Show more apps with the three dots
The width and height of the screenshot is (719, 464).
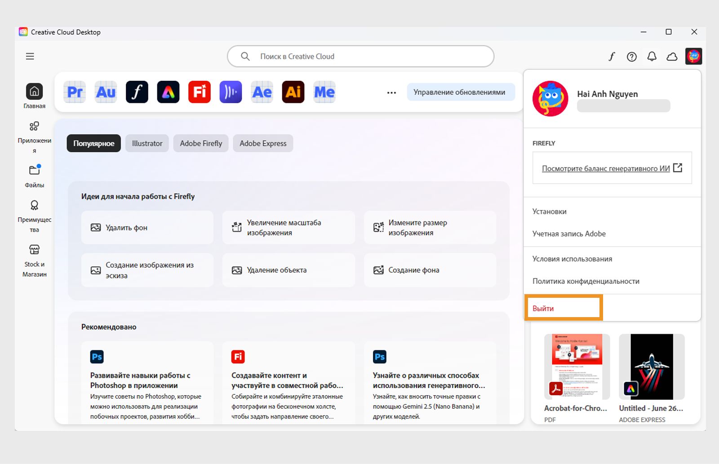pyautogui.click(x=392, y=93)
